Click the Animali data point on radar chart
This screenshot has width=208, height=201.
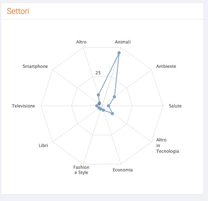(x=119, y=53)
